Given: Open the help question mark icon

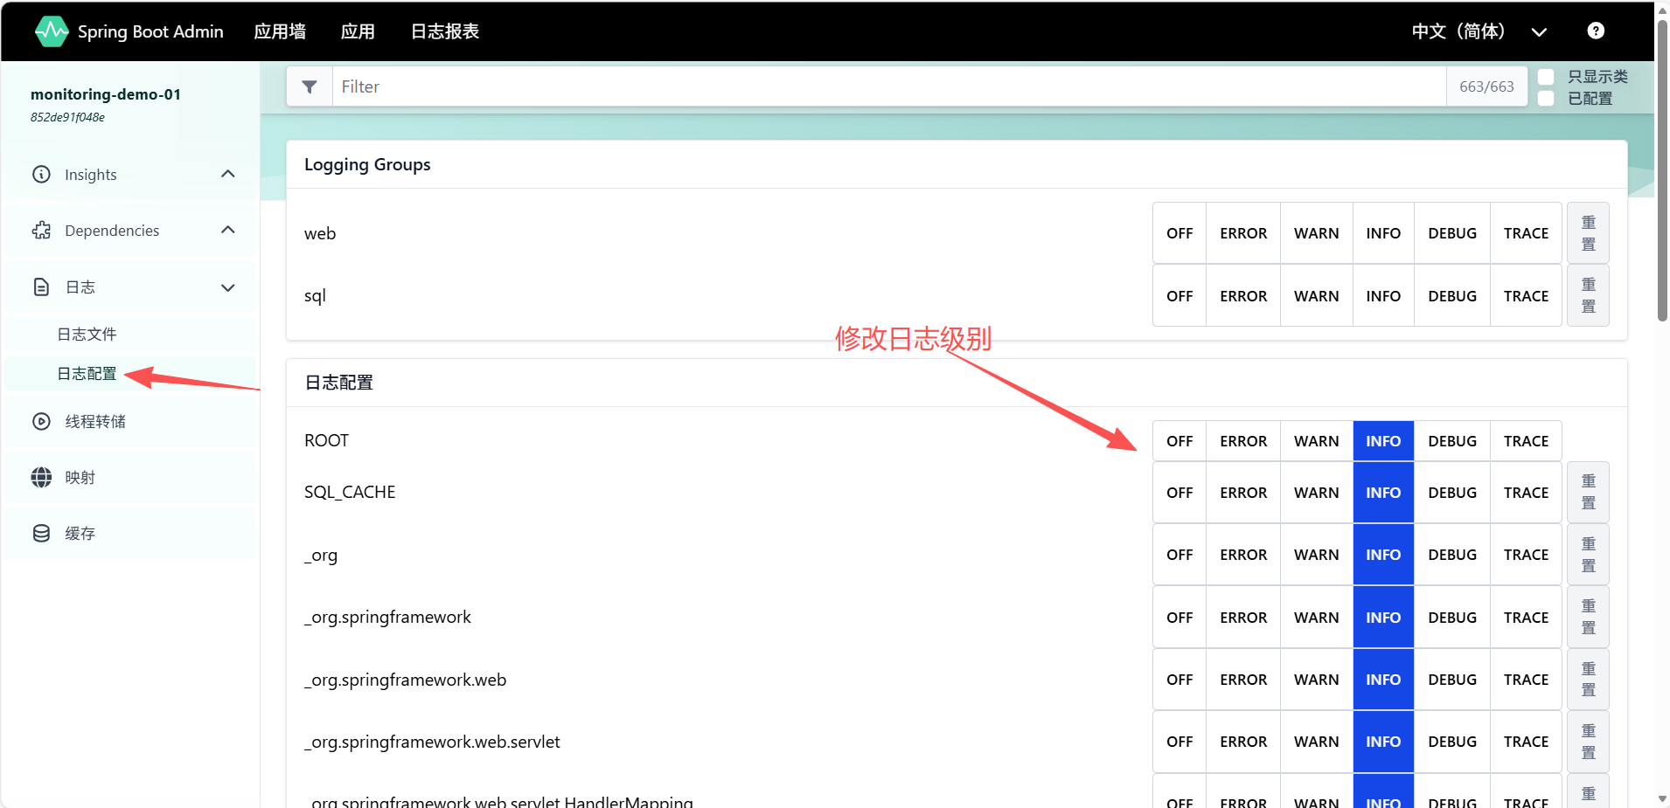Looking at the screenshot, I should click(1596, 31).
